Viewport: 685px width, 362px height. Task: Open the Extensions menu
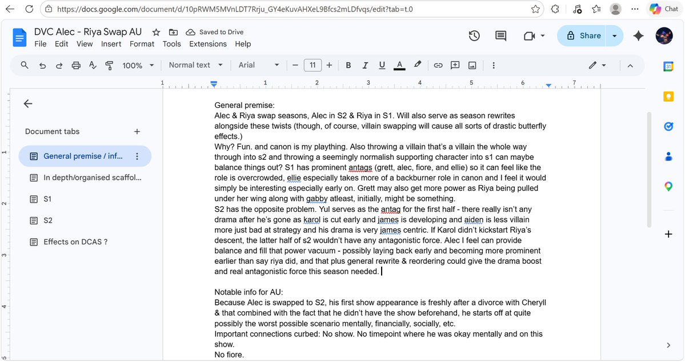(208, 44)
